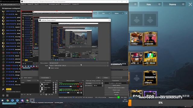Toggle lock on ID 1.3 source

coord(56,89)
